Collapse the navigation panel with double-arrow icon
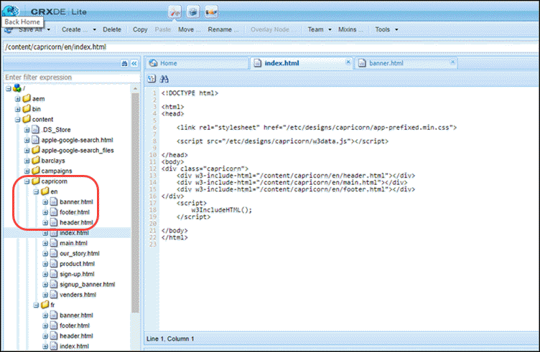Image resolution: width=540 pixels, height=352 pixels. (134, 63)
